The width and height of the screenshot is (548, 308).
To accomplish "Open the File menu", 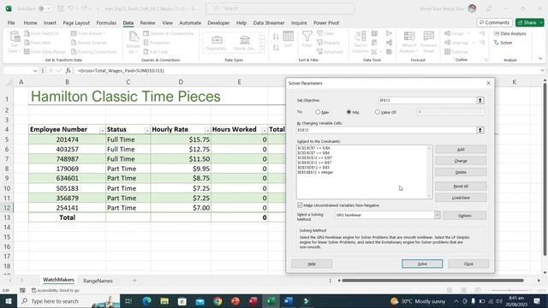I will click(11, 23).
